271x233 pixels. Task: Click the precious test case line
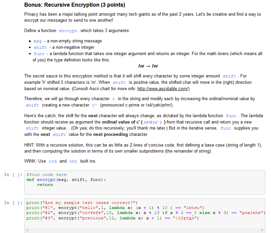point(100,218)
